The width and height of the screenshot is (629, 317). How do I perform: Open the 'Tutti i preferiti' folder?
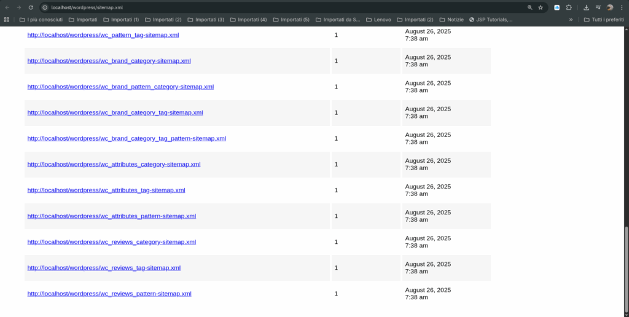[x=604, y=19]
